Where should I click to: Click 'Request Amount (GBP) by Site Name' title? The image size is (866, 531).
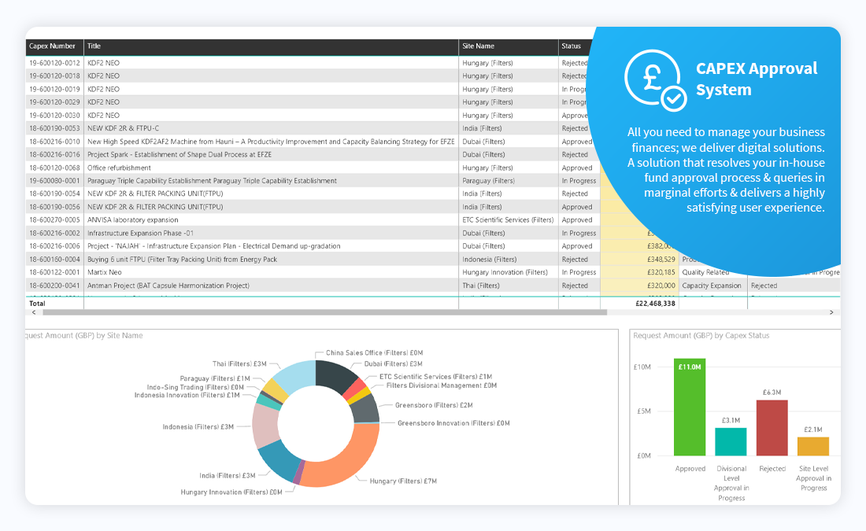(84, 336)
